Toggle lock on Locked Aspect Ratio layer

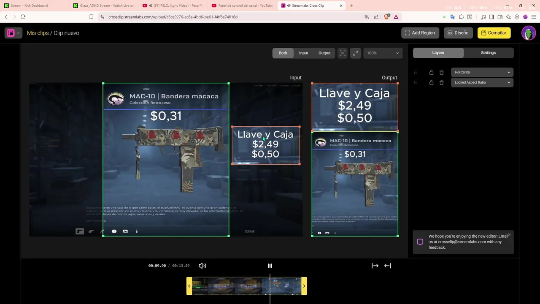pyautogui.click(x=431, y=82)
